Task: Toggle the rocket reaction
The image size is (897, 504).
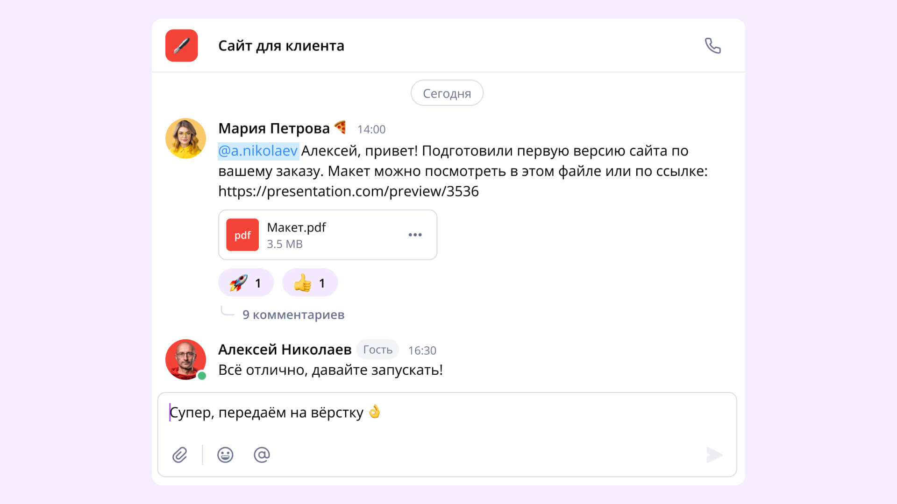Action: (246, 283)
